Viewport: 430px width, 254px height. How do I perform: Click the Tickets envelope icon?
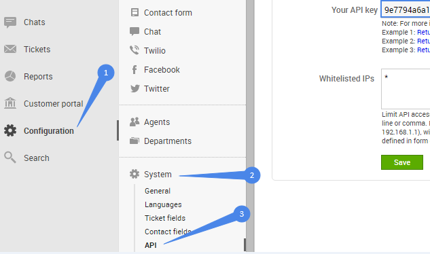pos(10,49)
